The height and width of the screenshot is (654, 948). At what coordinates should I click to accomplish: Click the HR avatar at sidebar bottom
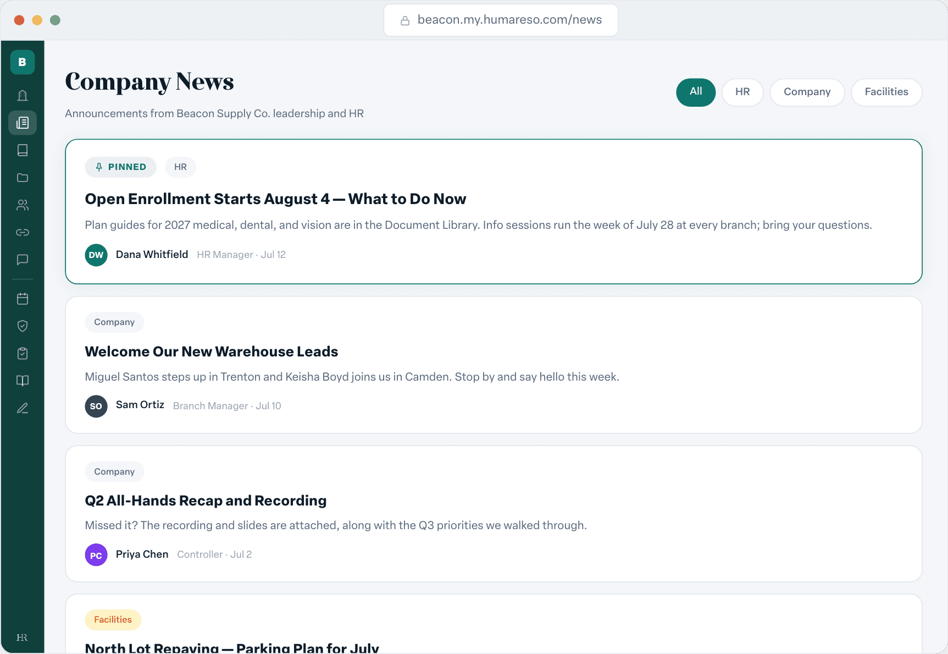pyautogui.click(x=22, y=637)
